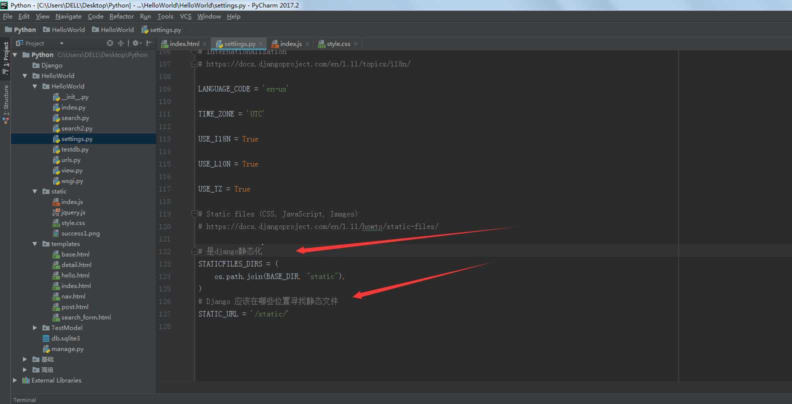Screen dimensions: 792x404
Task: Fold the Static files comment at line 119
Action: point(194,214)
